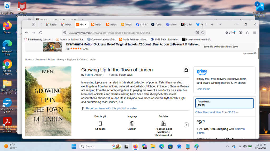Click the next arrow in the product details carousel
This screenshot has width=270, height=151.
[x=186, y=125]
